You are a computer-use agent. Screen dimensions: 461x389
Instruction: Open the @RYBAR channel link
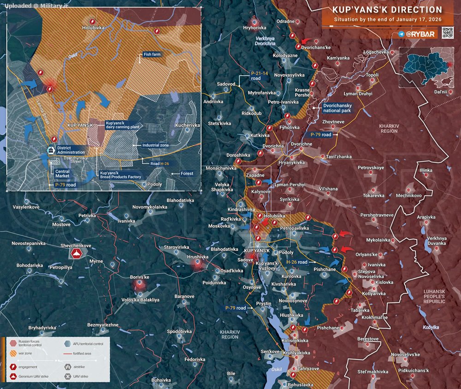pos(420,34)
